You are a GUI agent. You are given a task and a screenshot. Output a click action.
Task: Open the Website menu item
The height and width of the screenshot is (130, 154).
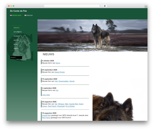coord(16,28)
